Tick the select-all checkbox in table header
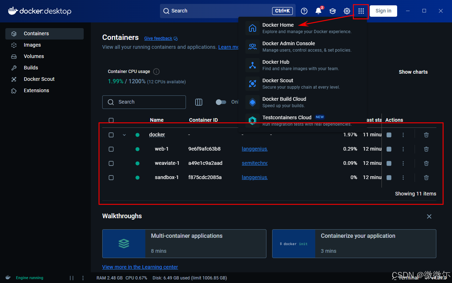This screenshot has width=452, height=283. click(x=111, y=120)
